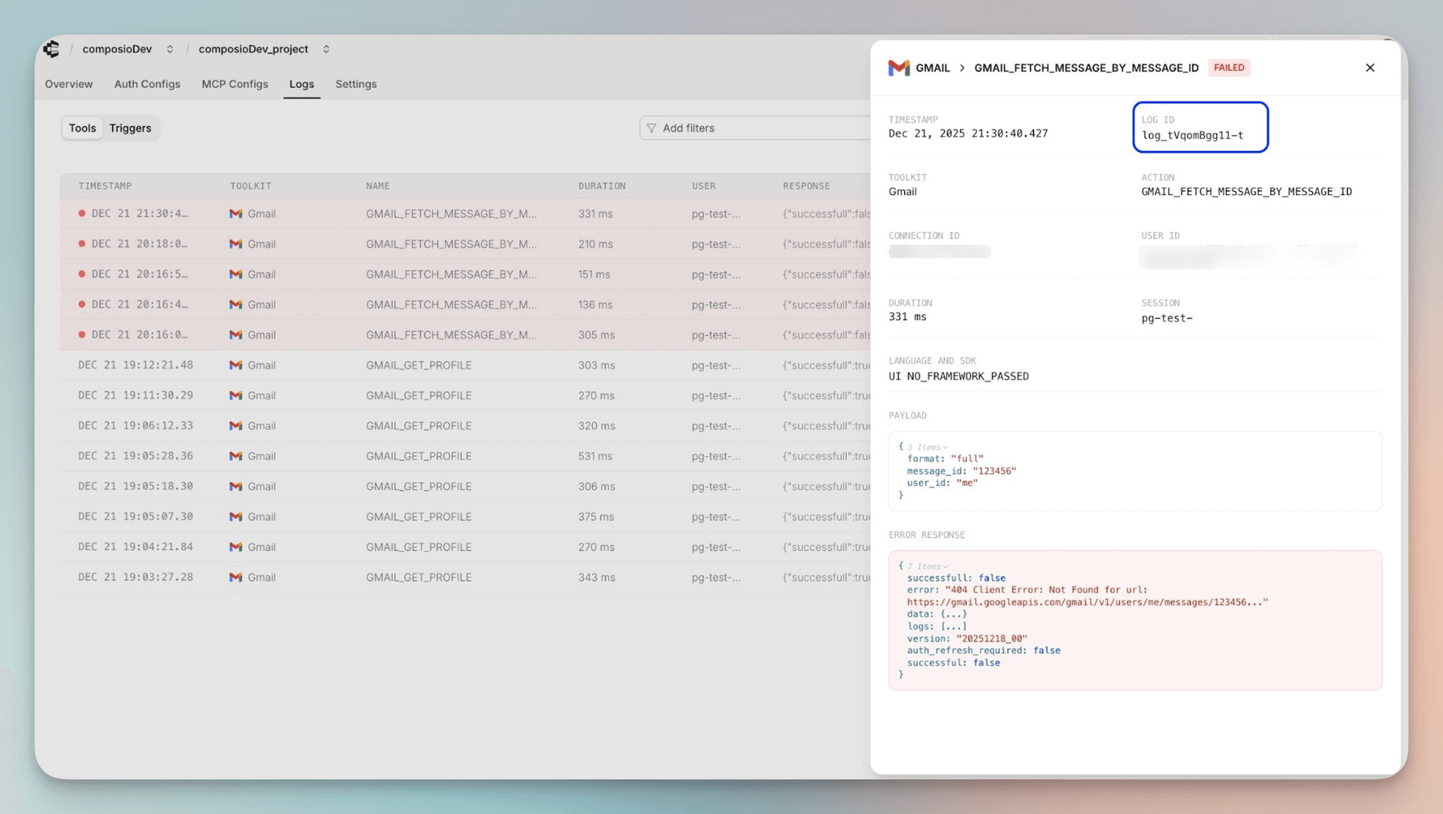Click the FAILED status badge

click(1229, 68)
